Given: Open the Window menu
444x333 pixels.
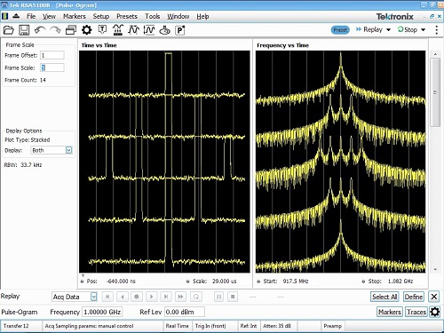Looking at the screenshot, I should (x=178, y=16).
